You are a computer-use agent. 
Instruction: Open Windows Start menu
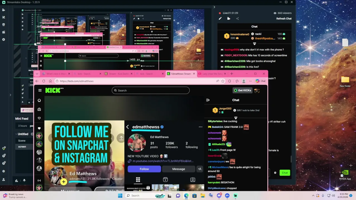tap(120, 196)
